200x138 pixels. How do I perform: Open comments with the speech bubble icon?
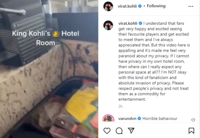[119, 131]
